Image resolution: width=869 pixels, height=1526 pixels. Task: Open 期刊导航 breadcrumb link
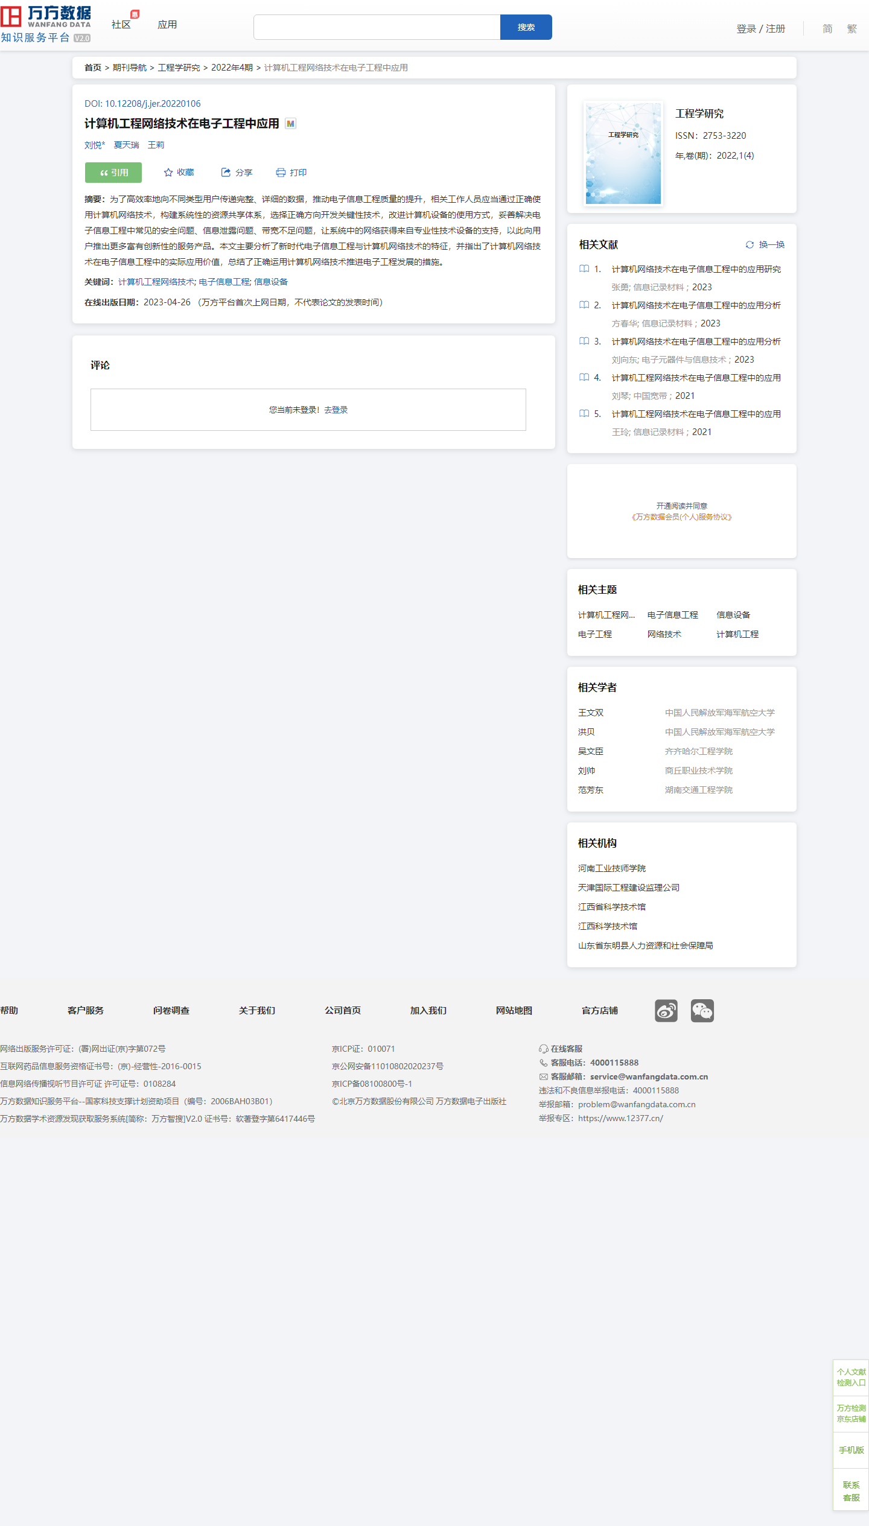click(x=130, y=68)
